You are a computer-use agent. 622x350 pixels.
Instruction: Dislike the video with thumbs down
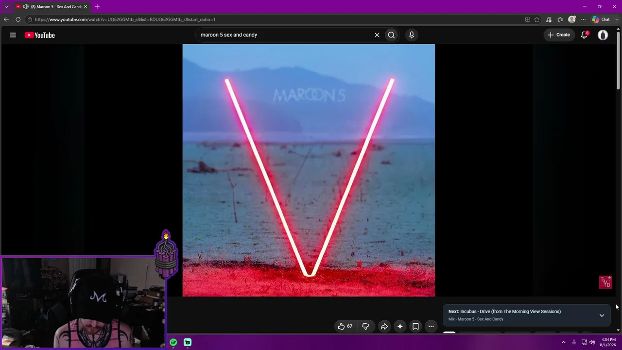[x=365, y=327]
